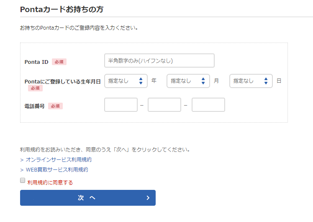Click the up-down arrows icon of the day selector
Viewport: 313px width, 222px height.
coord(266,81)
